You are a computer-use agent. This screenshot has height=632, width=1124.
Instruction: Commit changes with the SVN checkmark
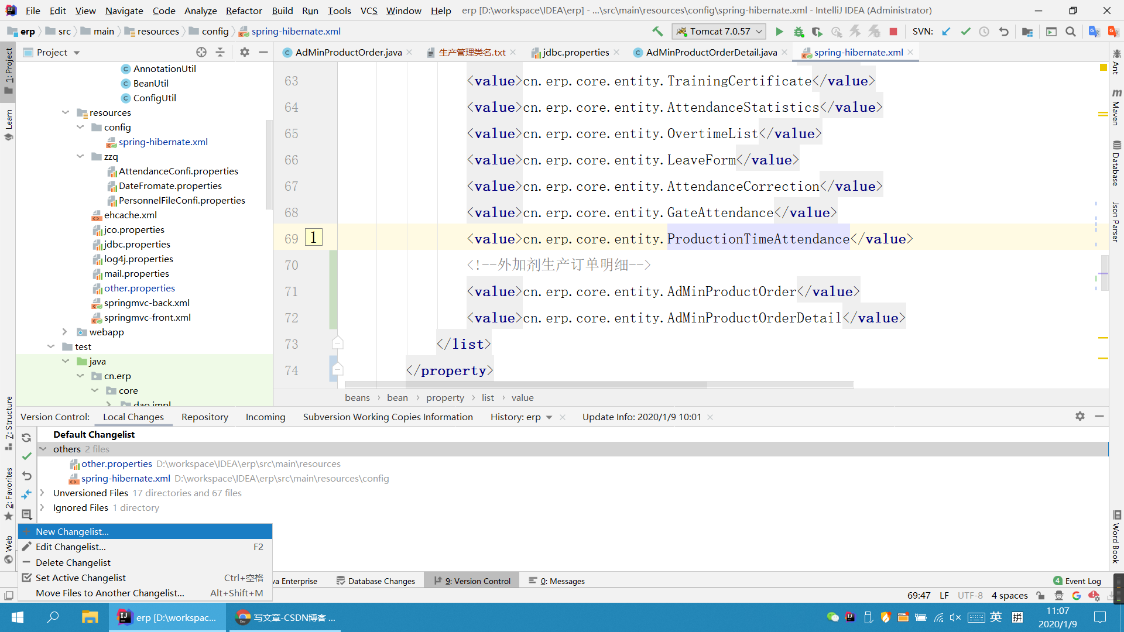pyautogui.click(x=965, y=32)
